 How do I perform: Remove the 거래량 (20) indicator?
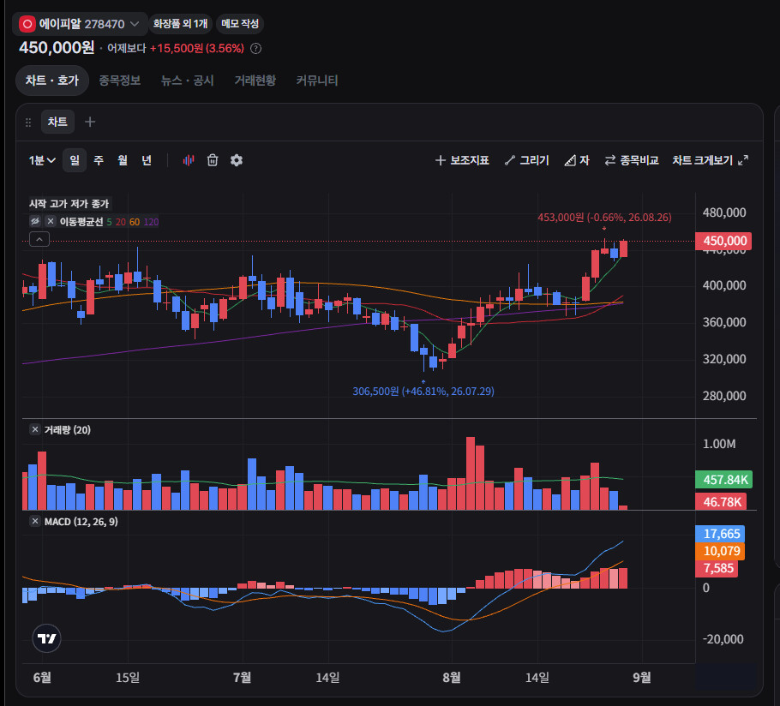35,429
